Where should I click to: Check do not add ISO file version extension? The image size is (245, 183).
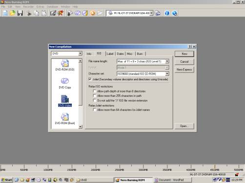94,100
